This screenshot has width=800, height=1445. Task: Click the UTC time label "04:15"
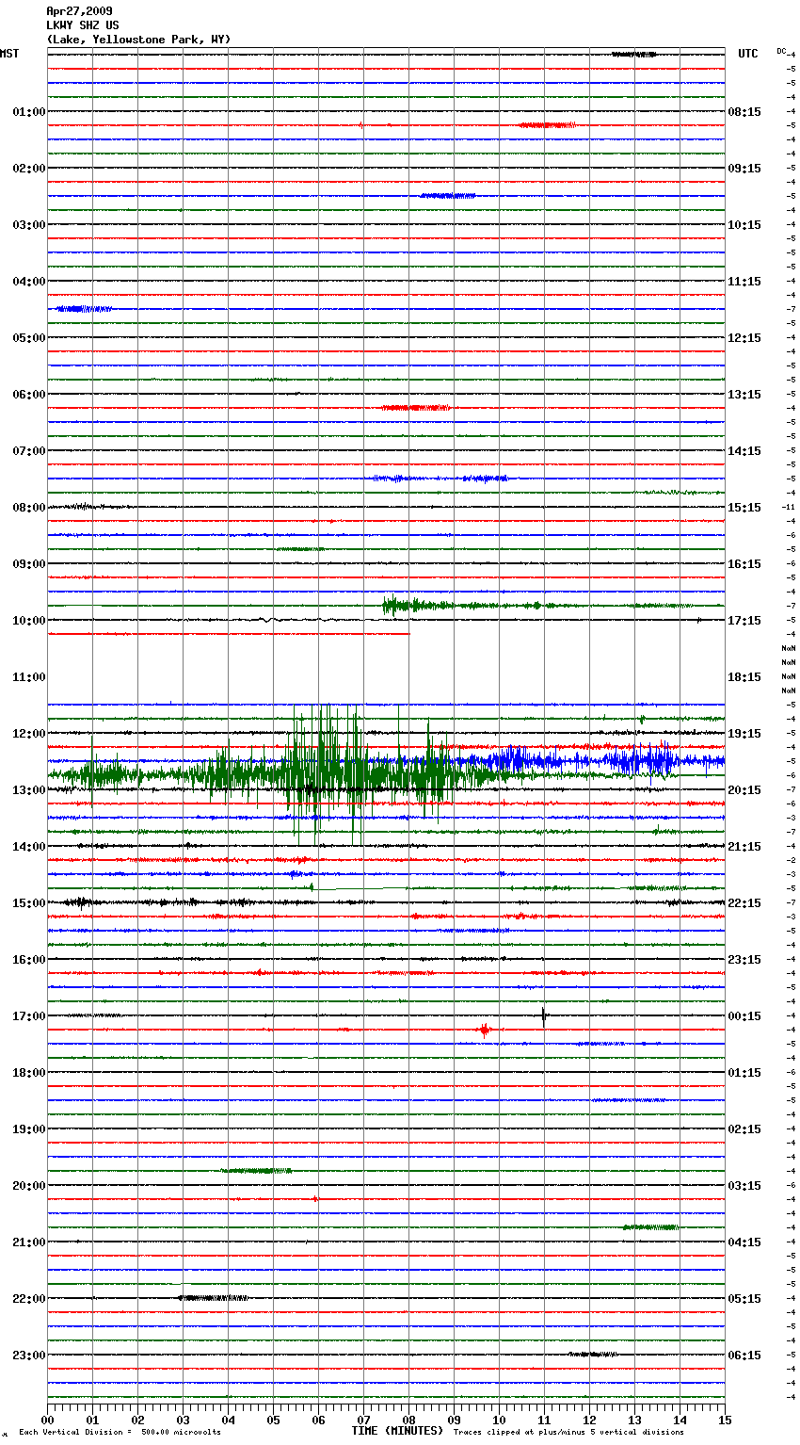pyautogui.click(x=744, y=1242)
